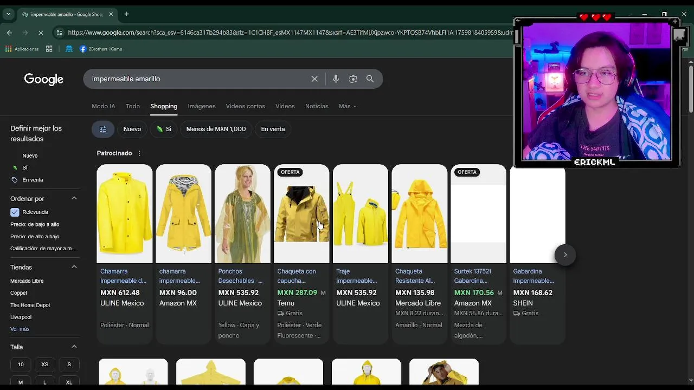Open Google Lens image search icon
694x390 pixels.
[353, 79]
